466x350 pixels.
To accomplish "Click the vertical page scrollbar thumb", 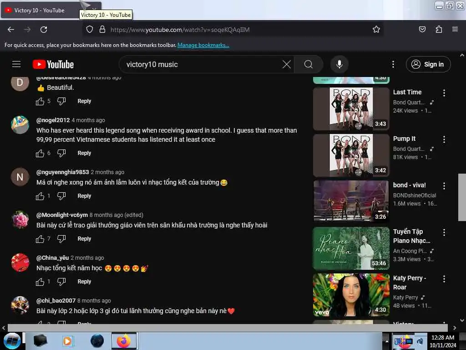I will click(x=462, y=197).
